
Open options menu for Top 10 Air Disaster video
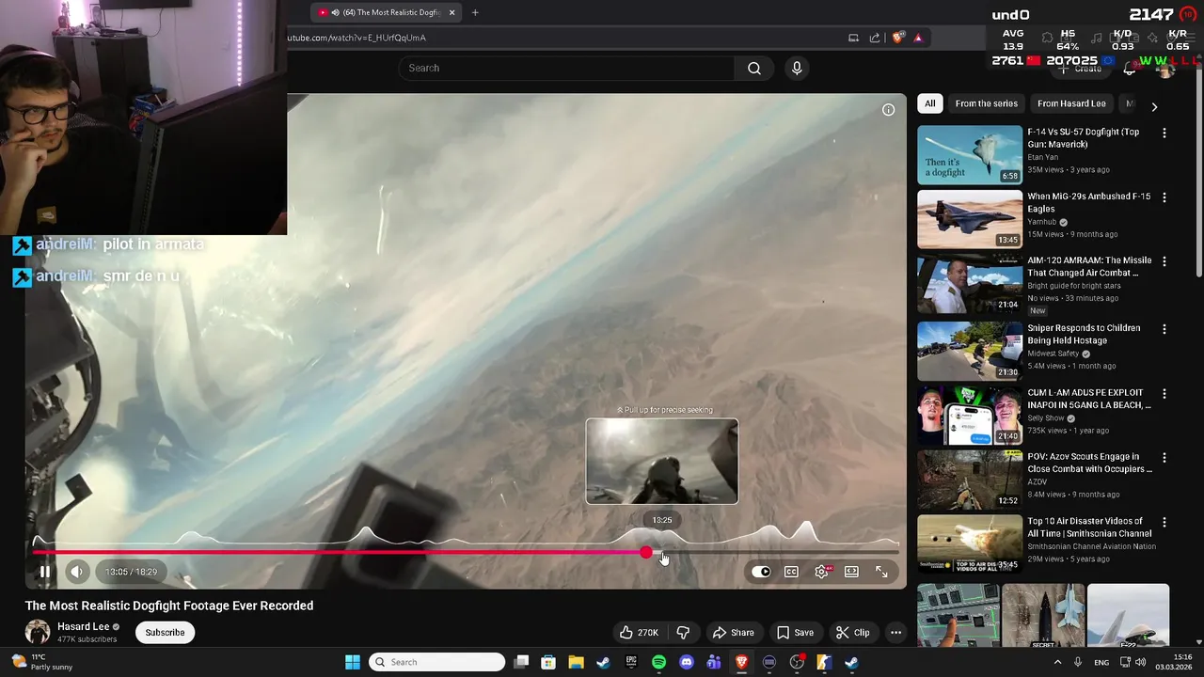1164,523
